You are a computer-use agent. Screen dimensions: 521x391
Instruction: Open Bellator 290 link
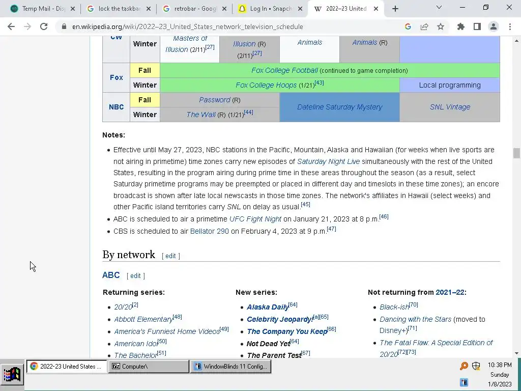tap(209, 232)
